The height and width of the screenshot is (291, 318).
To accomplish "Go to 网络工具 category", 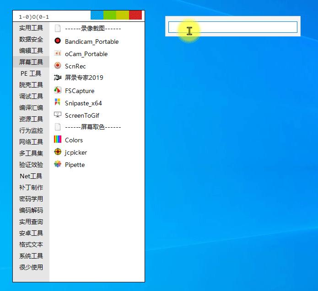I will pyautogui.click(x=31, y=142).
